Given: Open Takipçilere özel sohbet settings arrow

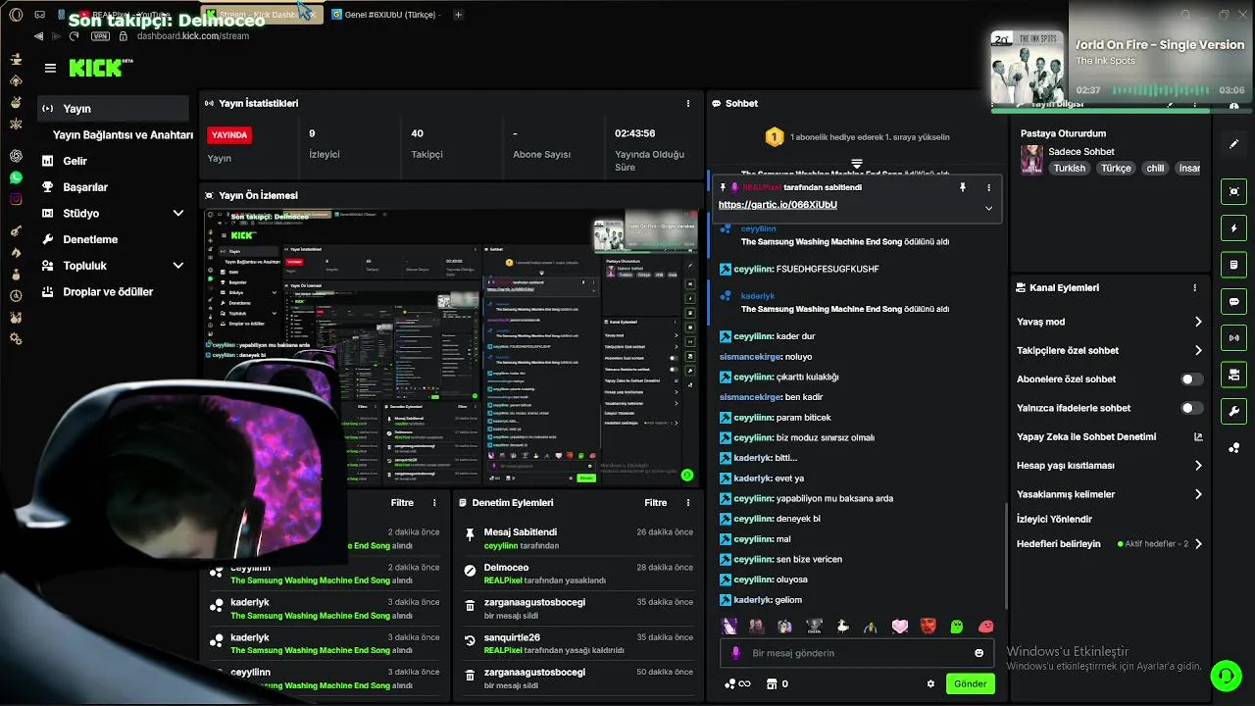Looking at the screenshot, I should click(1198, 350).
